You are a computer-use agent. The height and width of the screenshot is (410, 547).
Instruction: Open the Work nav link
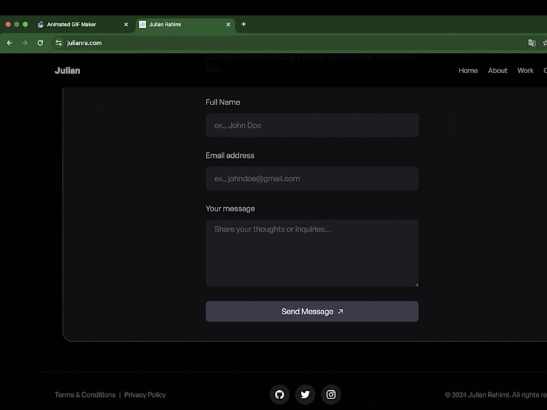tap(525, 70)
